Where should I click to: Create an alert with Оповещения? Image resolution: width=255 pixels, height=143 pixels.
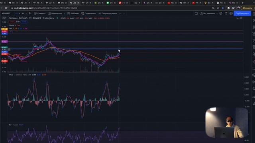coord(88,13)
